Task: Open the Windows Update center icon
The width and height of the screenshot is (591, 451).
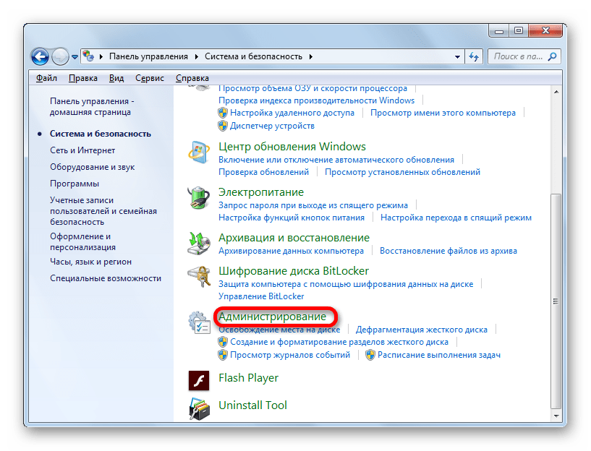Action: tap(199, 152)
